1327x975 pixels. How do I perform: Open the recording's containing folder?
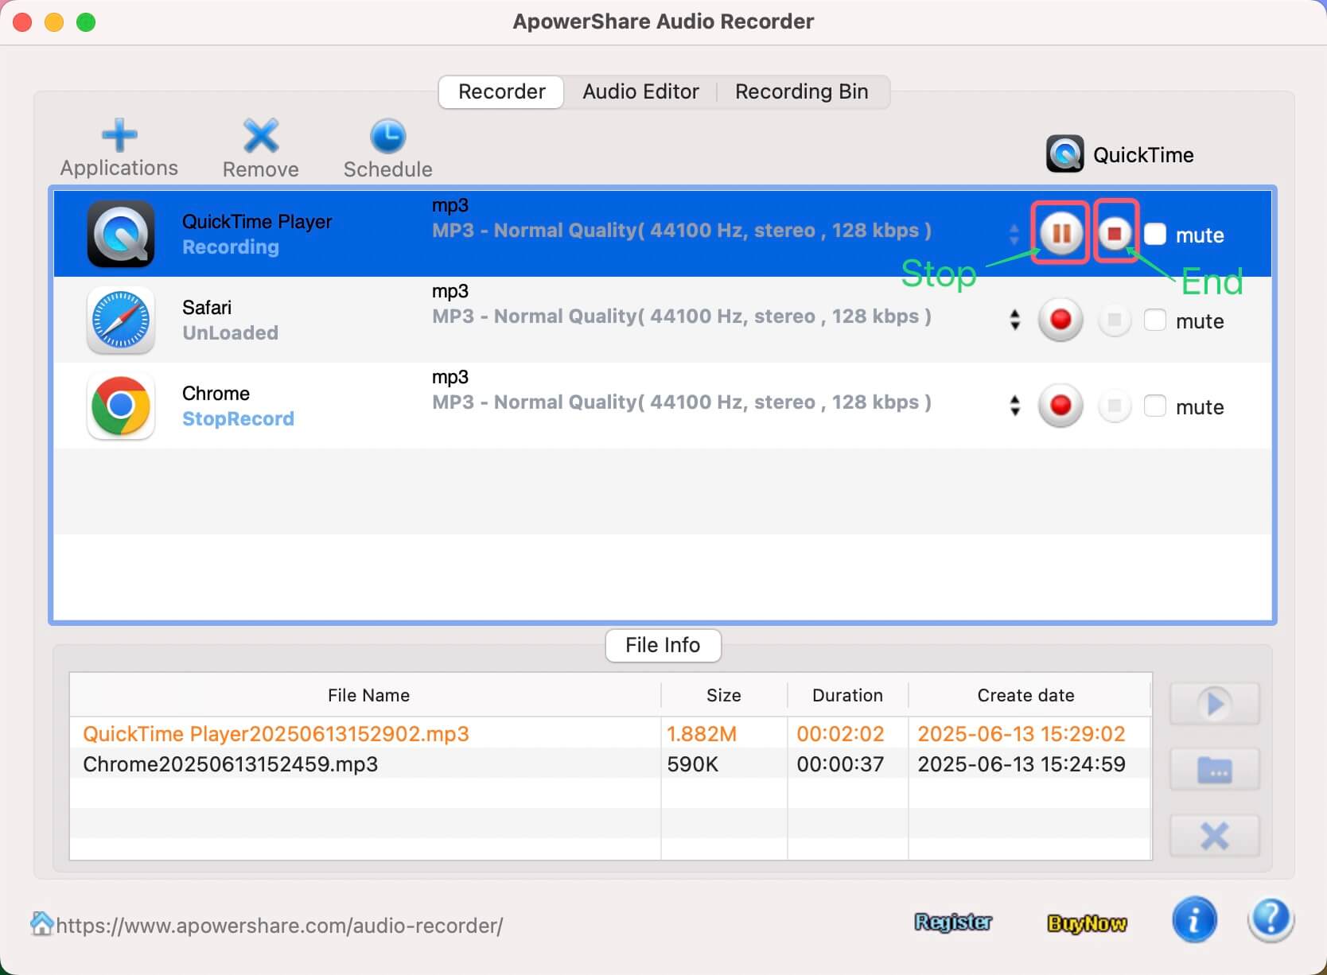1214,769
